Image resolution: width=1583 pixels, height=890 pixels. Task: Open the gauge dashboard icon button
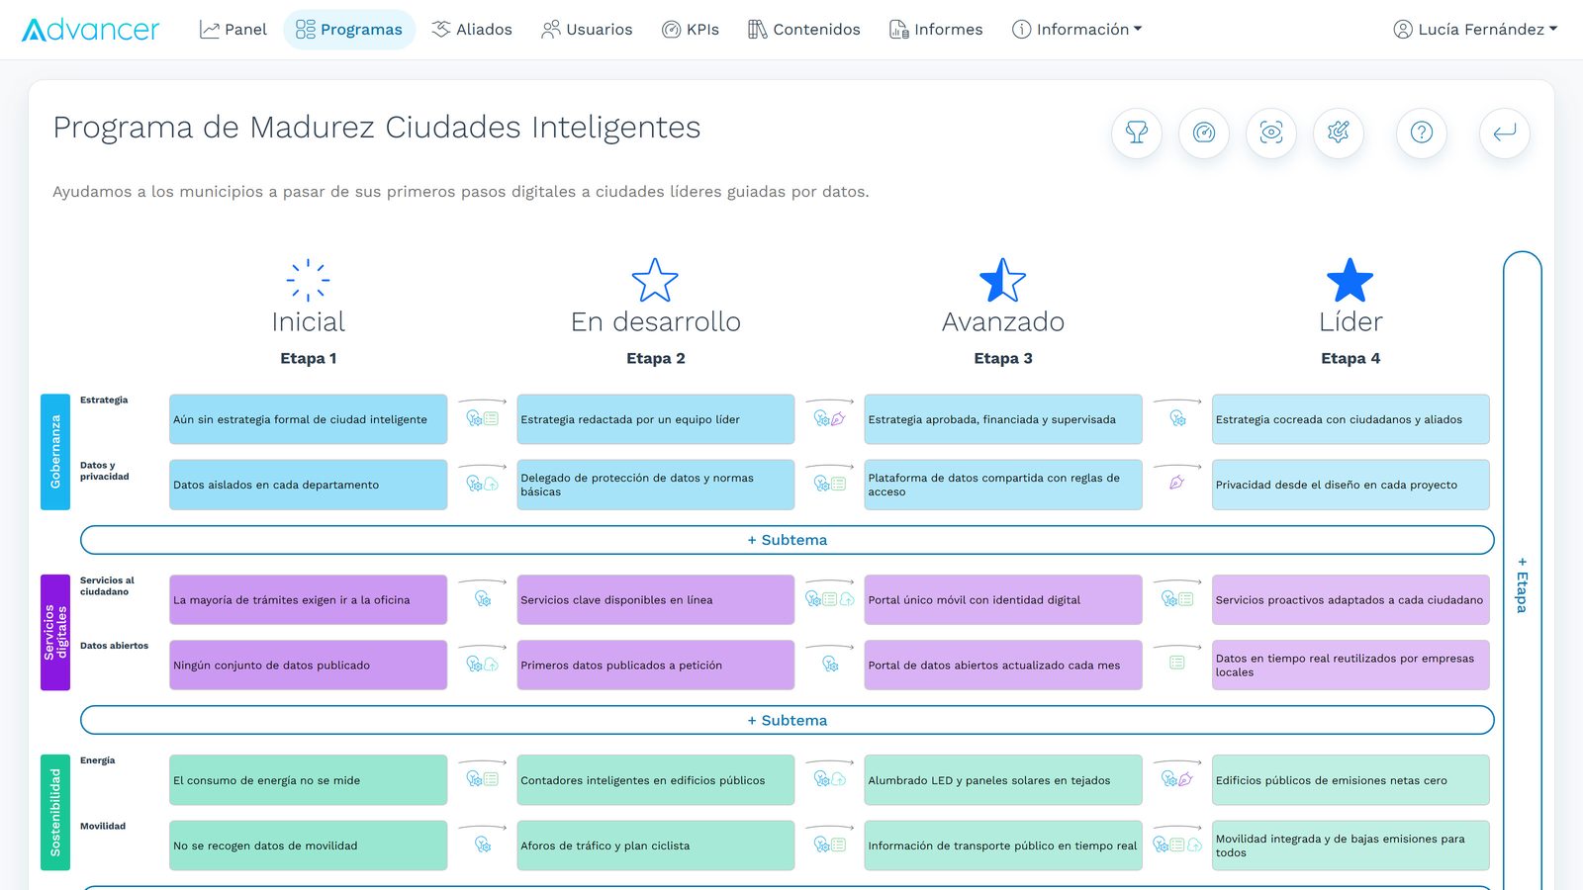click(x=1204, y=133)
